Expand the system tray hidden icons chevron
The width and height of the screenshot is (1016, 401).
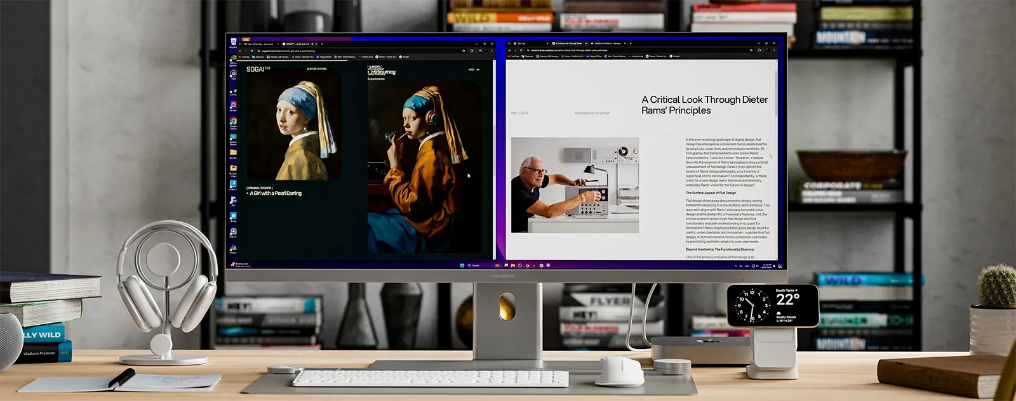tap(737, 266)
